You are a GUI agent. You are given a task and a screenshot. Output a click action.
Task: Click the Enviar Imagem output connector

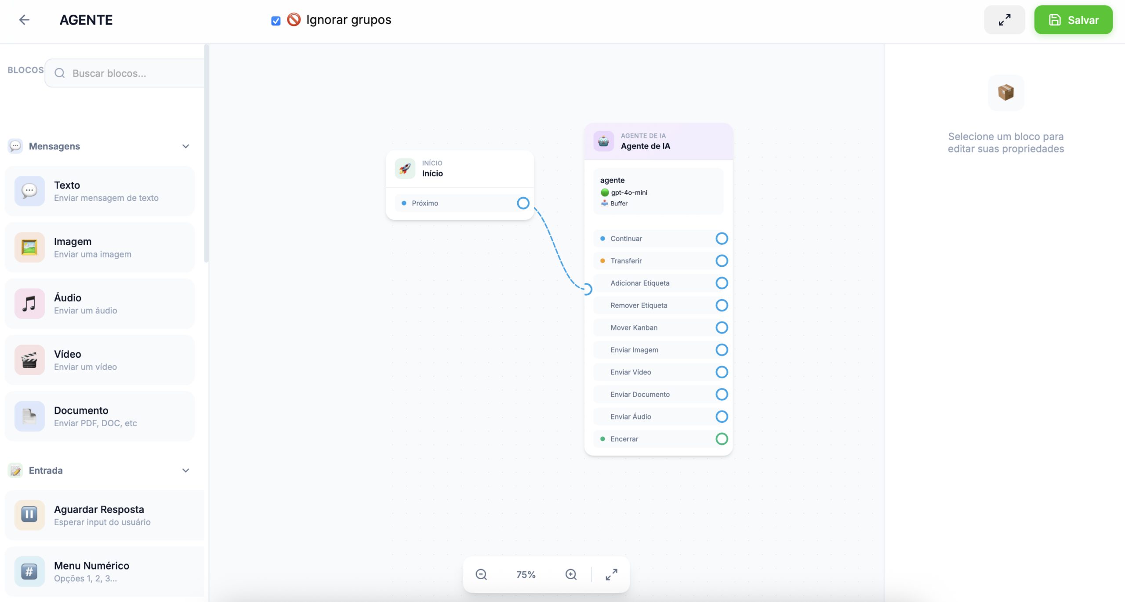tap(722, 350)
